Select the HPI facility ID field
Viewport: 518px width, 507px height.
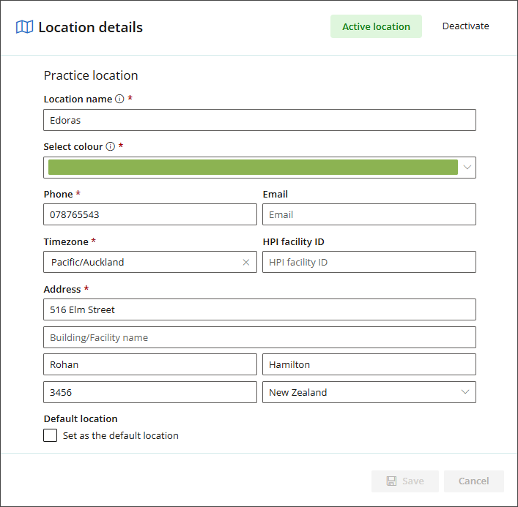(369, 262)
